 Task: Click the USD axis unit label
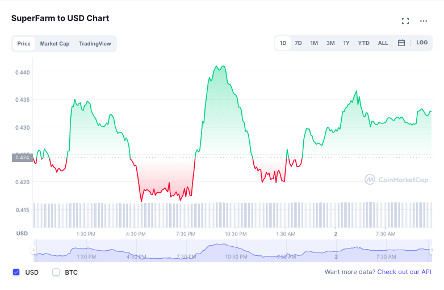22,234
